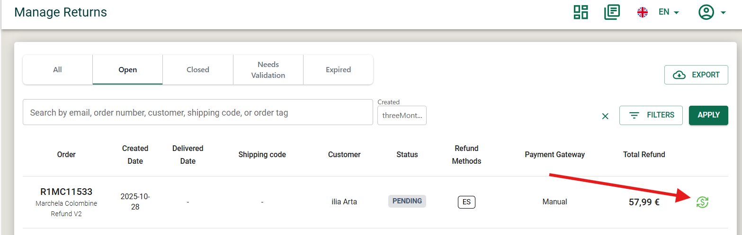
Task: Click the search returns input field
Action: pyautogui.click(x=197, y=113)
